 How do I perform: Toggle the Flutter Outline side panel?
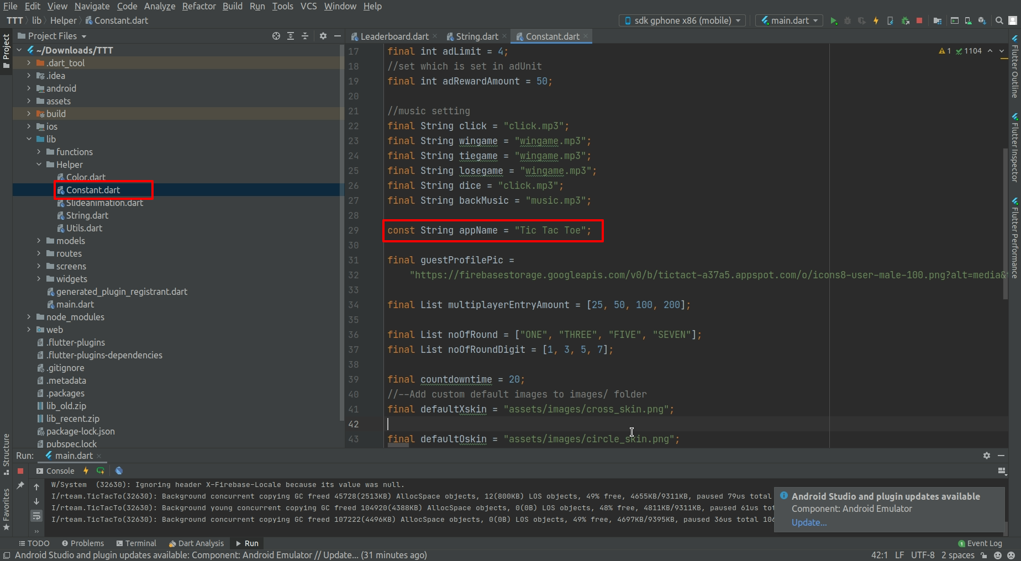pyautogui.click(x=1015, y=67)
